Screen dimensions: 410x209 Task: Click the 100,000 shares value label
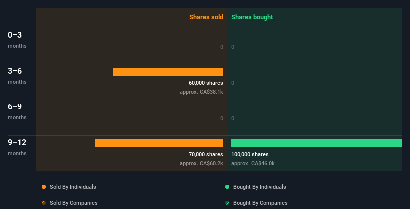click(250, 154)
